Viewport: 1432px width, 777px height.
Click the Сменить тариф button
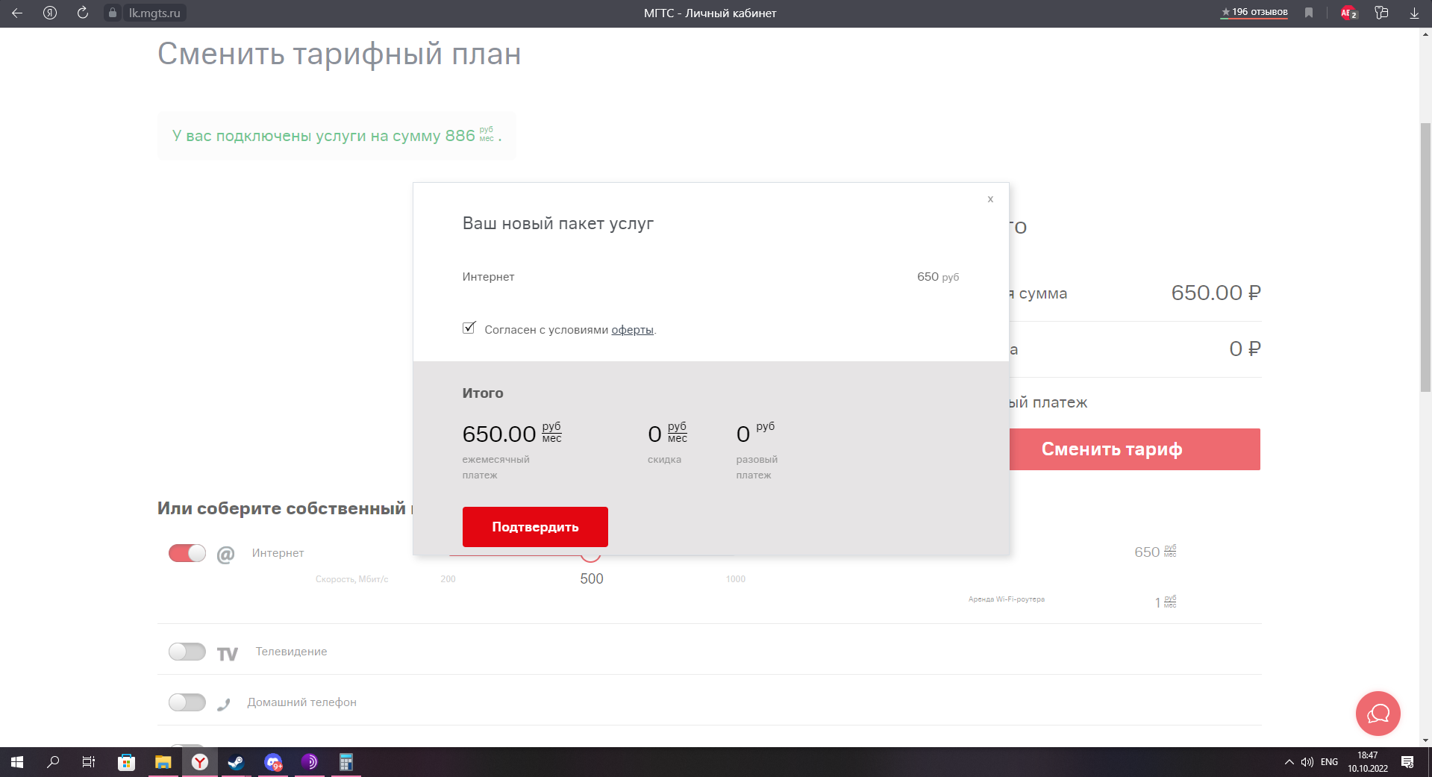pos(1134,449)
